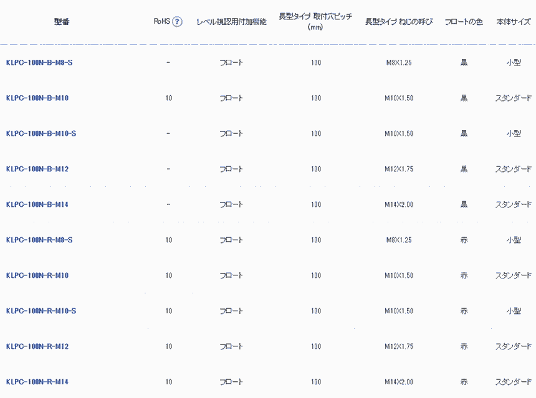Open part number KLPC-100N-R-M14
Screen dimensions: 536x398
[x=37, y=382]
